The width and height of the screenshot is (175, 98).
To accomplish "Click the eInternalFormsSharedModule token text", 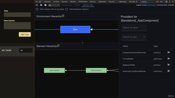I will click(x=134, y=71).
